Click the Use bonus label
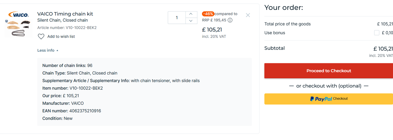This screenshot has width=393, height=140. [x=275, y=33]
